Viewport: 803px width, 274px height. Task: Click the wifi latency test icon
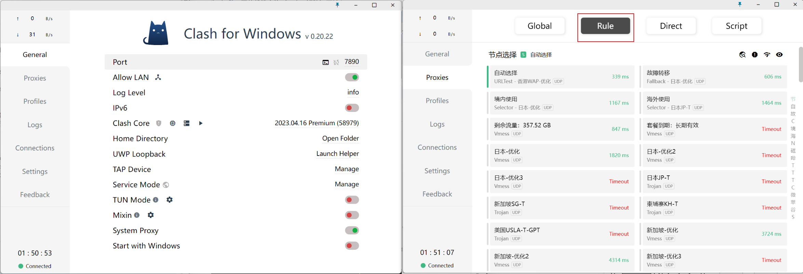pos(767,55)
